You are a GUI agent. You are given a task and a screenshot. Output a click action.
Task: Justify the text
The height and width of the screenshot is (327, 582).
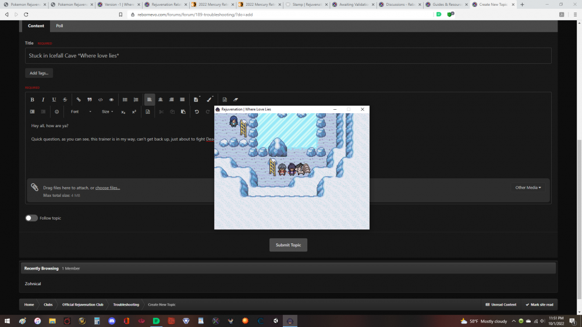182,100
